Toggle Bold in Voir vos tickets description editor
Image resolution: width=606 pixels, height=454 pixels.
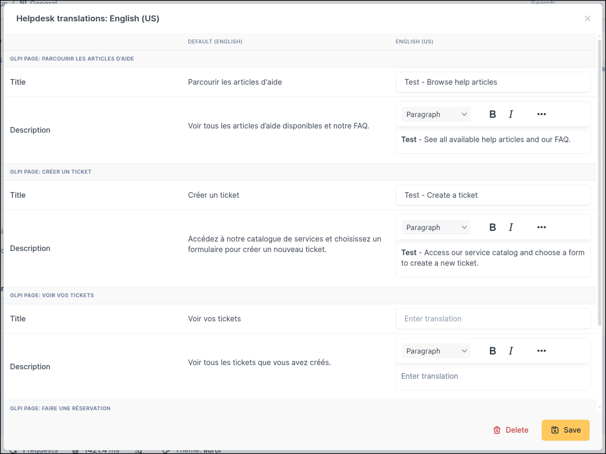pyautogui.click(x=492, y=351)
